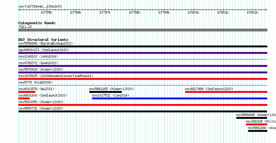Select the black nsv5861165 variant bar
The width and height of the screenshot is (276, 143).
105,92
